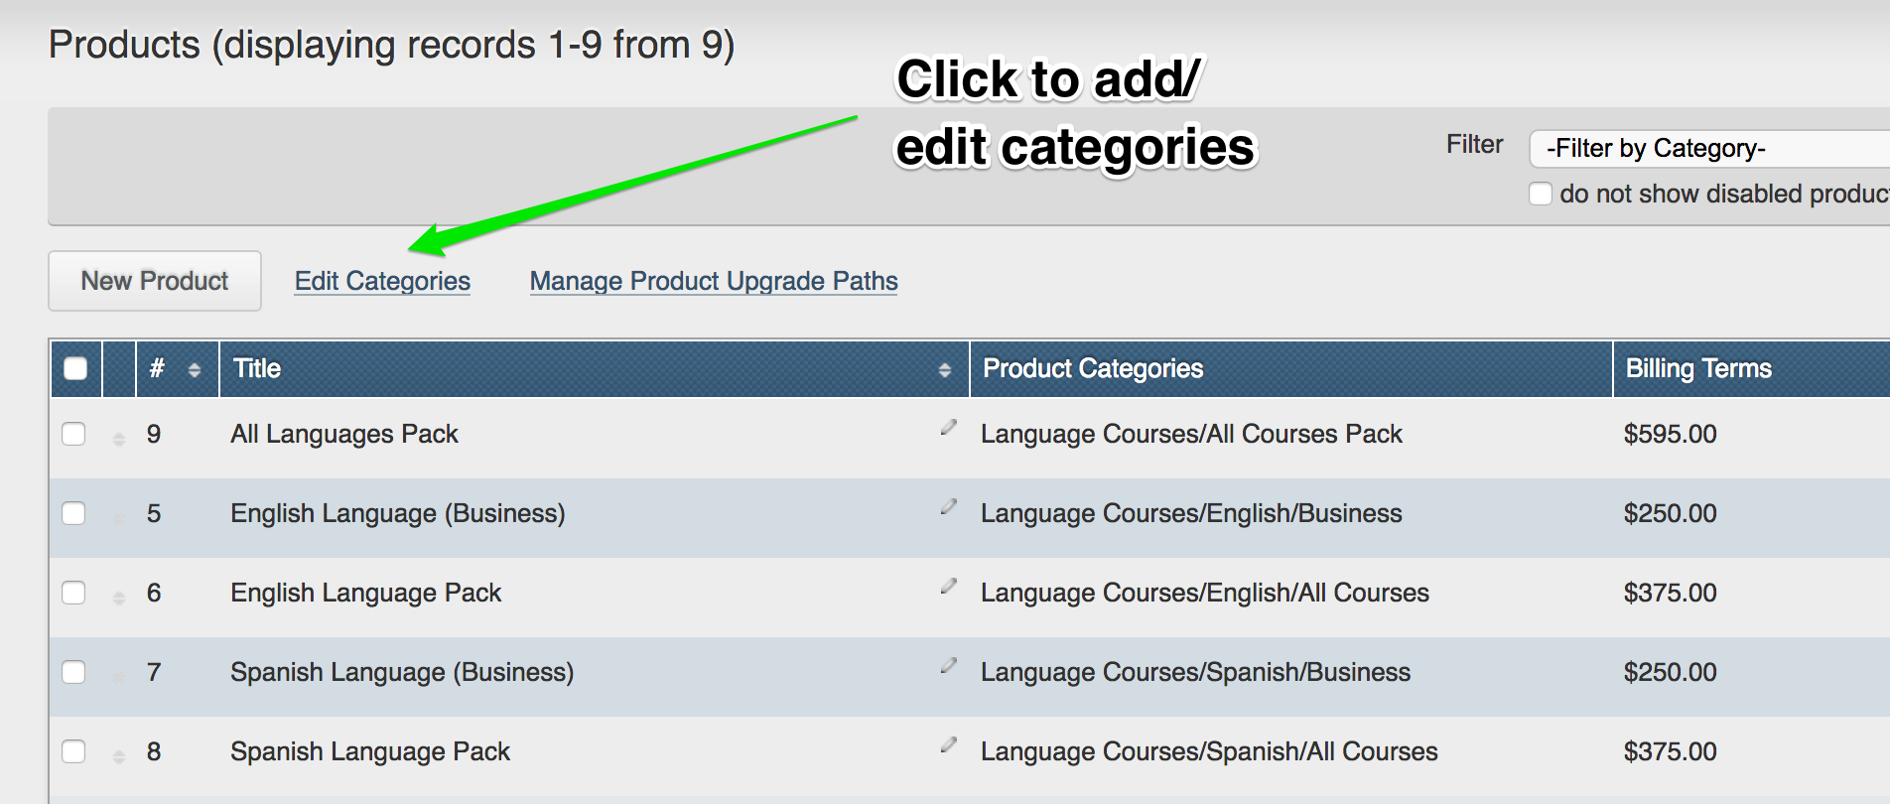Click the Billing Terms column header
This screenshot has height=804, width=1890.
click(1697, 369)
